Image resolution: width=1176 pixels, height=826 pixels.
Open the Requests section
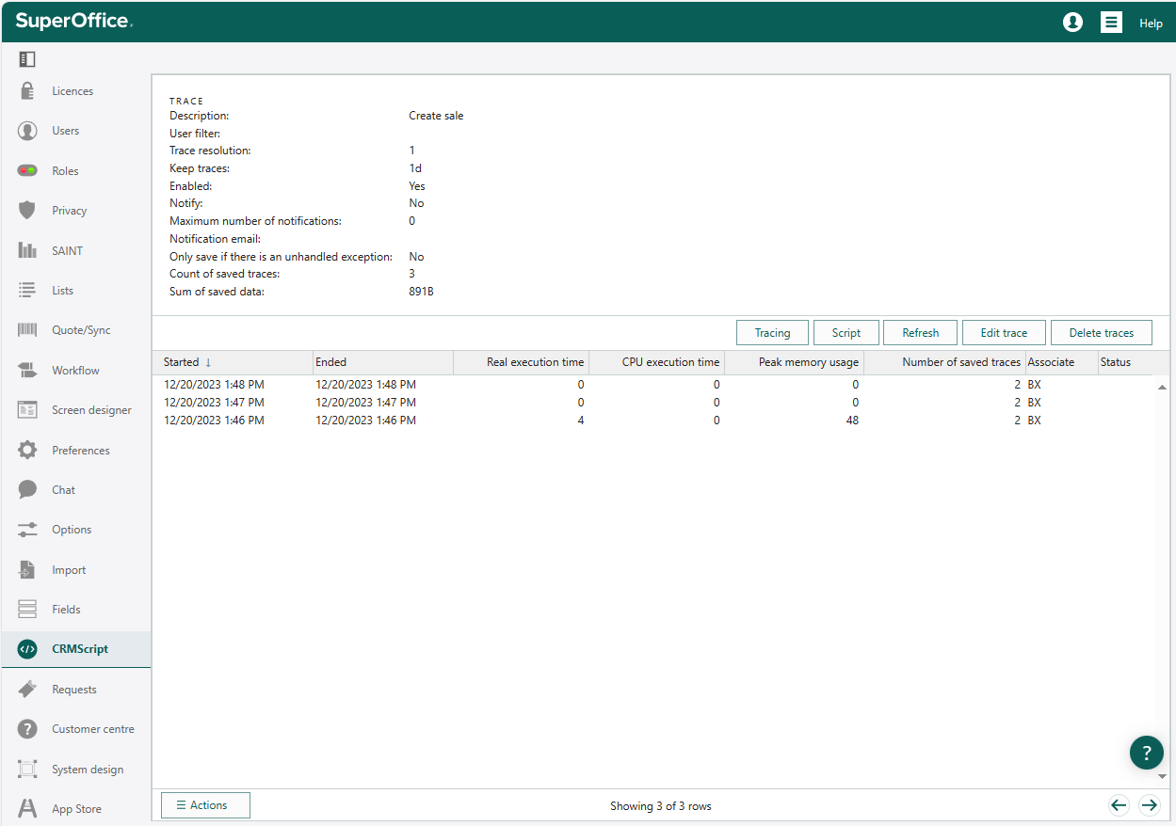(75, 690)
